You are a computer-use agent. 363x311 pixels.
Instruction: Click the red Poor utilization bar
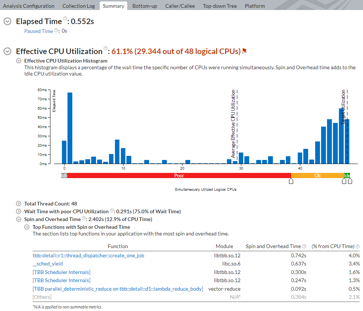(179, 175)
